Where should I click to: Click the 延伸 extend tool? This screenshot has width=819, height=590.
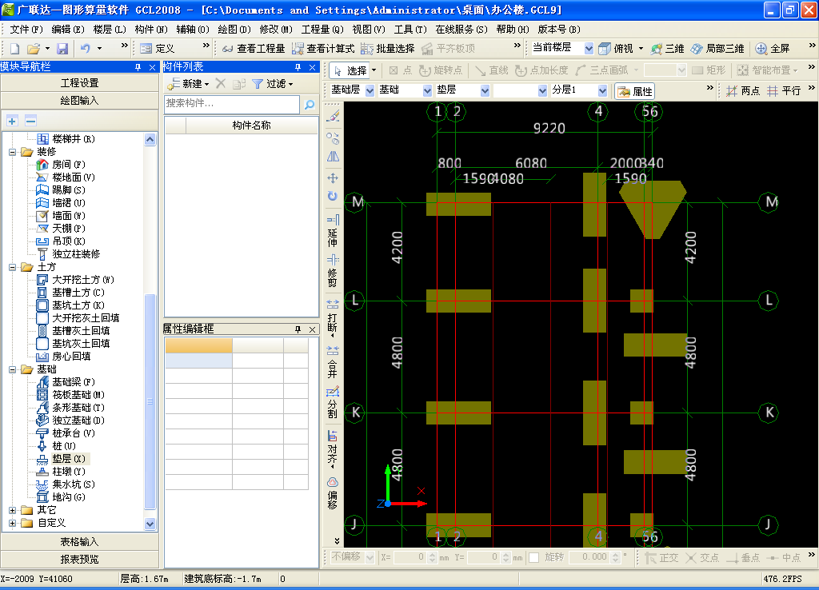click(333, 230)
